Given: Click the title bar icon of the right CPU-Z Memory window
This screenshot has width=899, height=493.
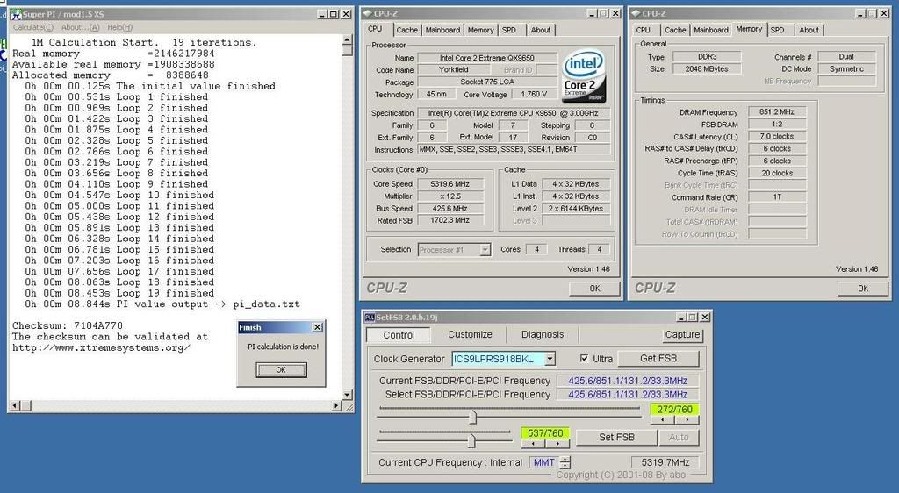Looking at the screenshot, I should [x=636, y=13].
